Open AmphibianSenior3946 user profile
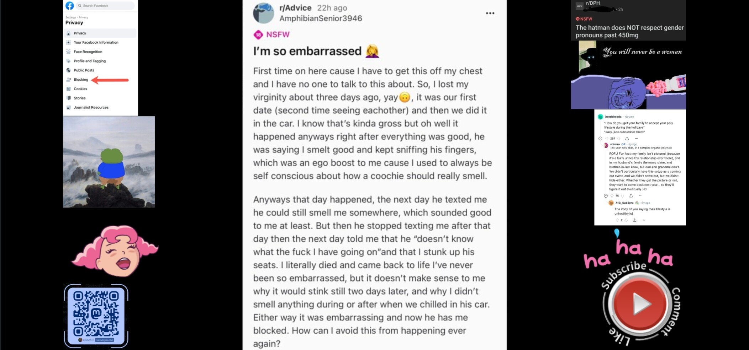749x350 pixels. tap(321, 18)
